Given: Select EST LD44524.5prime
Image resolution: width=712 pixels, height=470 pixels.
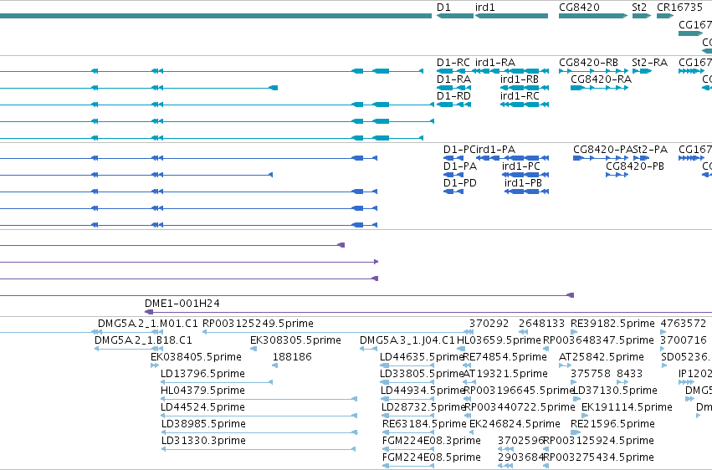Looking at the screenshot, I should (259, 416).
